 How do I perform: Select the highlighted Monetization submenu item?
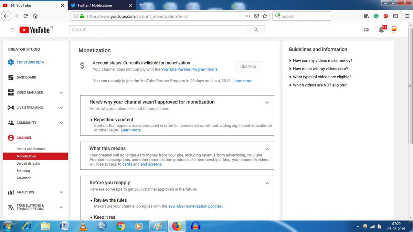click(35, 156)
